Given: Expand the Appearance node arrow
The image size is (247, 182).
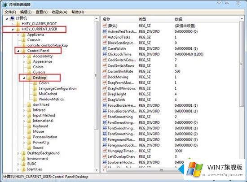Looking at the screenshot, I should coord(24,62).
